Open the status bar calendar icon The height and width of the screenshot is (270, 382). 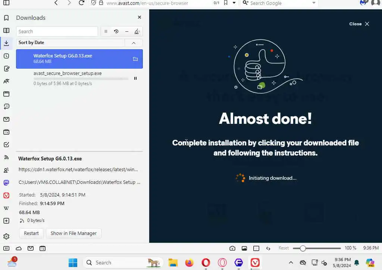click(43, 248)
